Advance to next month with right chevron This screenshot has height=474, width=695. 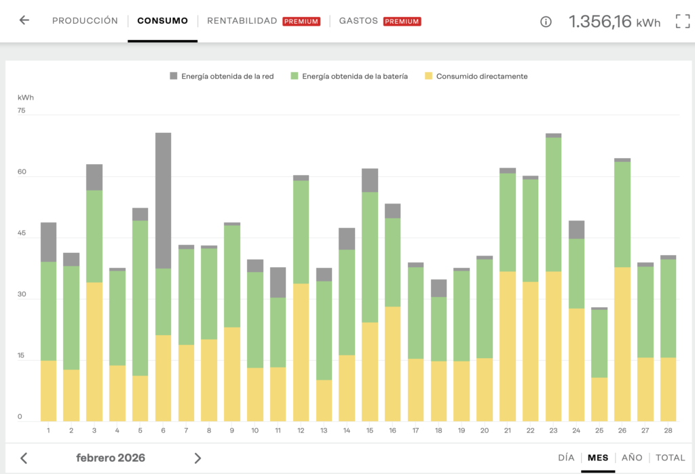click(x=198, y=458)
